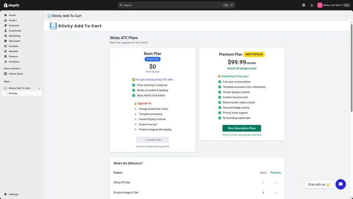
Task: Click 'Full color customization' feature
Action: pos(237,82)
